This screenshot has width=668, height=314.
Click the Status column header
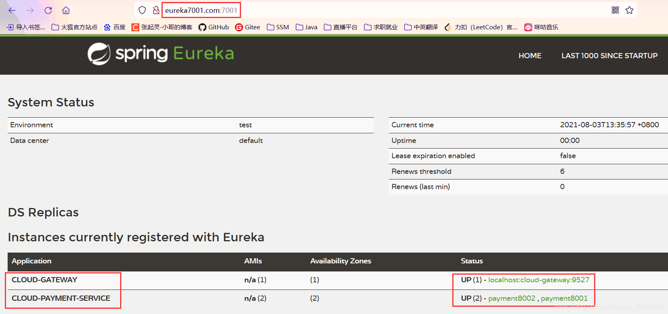click(472, 261)
